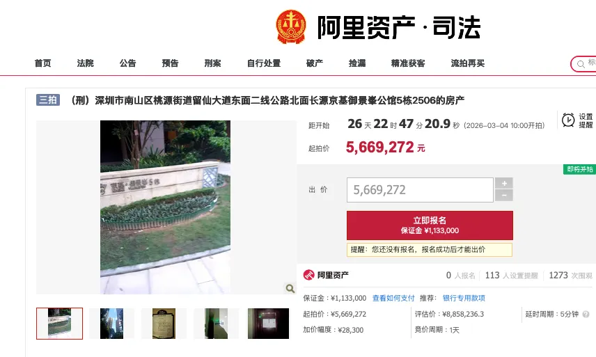Screen dimensions: 596x357
Task: Click the bid amount input field
Action: point(420,189)
